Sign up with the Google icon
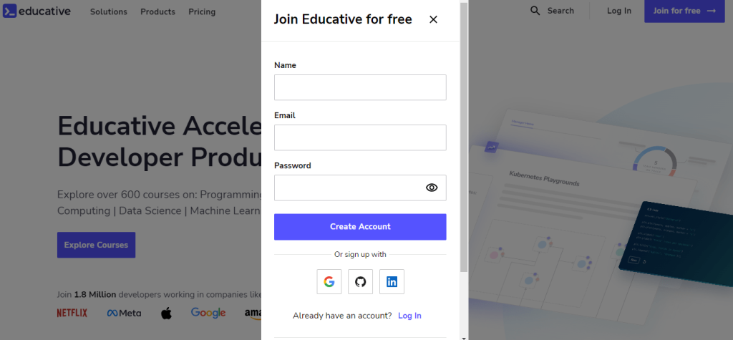The width and height of the screenshot is (733, 340). click(x=329, y=281)
